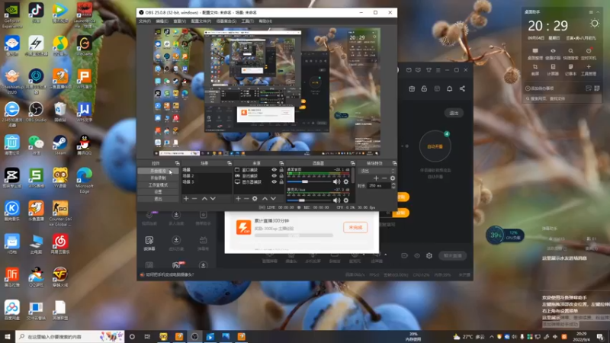Hide Window Capture source via eye icon

[x=274, y=170]
